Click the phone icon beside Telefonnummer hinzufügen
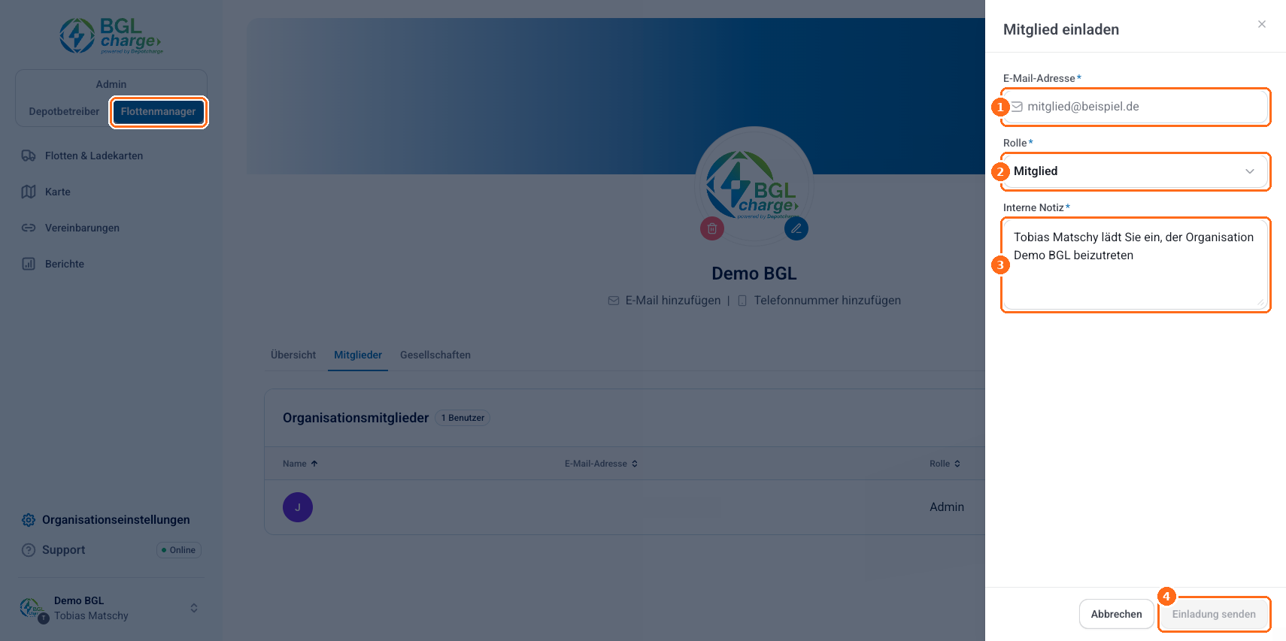Screen dimensions: 1286x641 [742, 301]
